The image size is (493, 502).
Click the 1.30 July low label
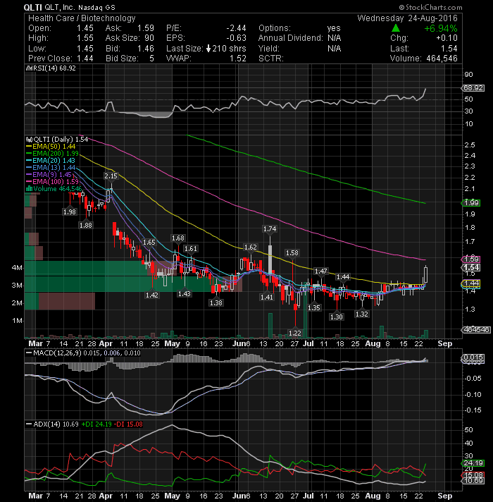(x=337, y=317)
